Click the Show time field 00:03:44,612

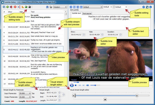coord(77,35)
